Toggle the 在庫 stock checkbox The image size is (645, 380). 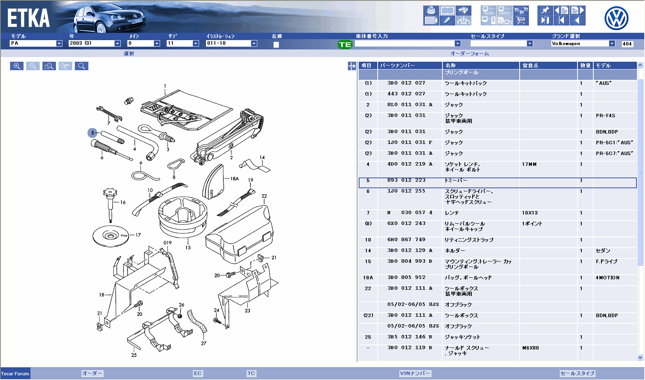click(276, 45)
